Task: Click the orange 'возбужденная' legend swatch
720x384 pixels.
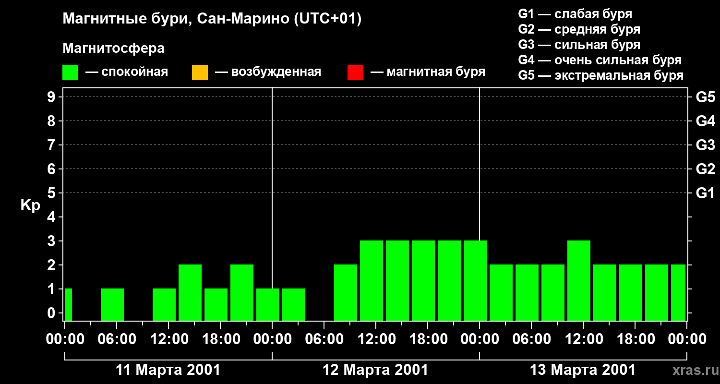Action: (200, 72)
